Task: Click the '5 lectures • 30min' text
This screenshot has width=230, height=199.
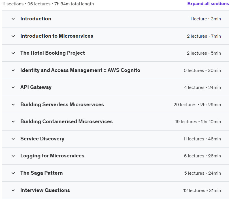Action: (203, 70)
